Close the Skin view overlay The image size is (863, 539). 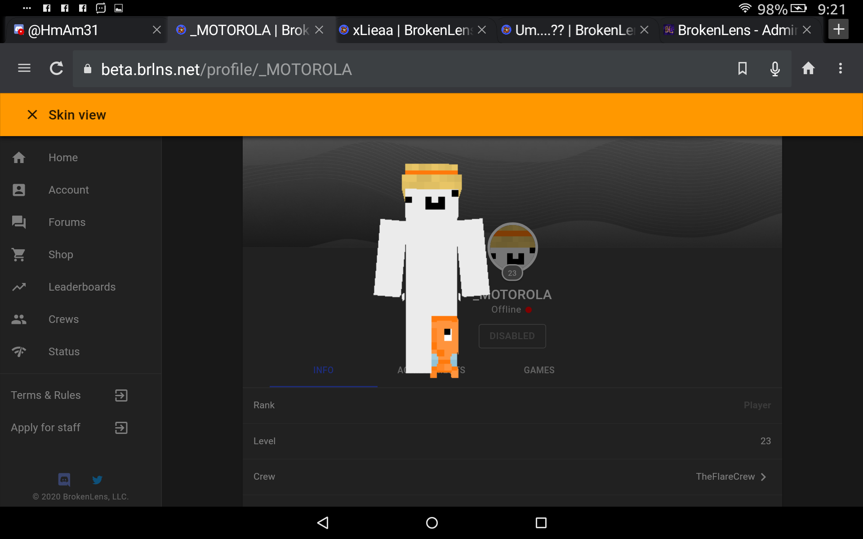(x=32, y=115)
